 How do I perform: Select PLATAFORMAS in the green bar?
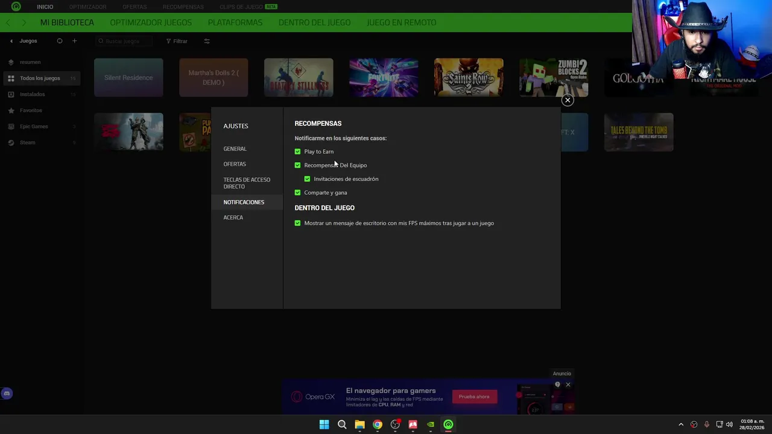tap(235, 22)
